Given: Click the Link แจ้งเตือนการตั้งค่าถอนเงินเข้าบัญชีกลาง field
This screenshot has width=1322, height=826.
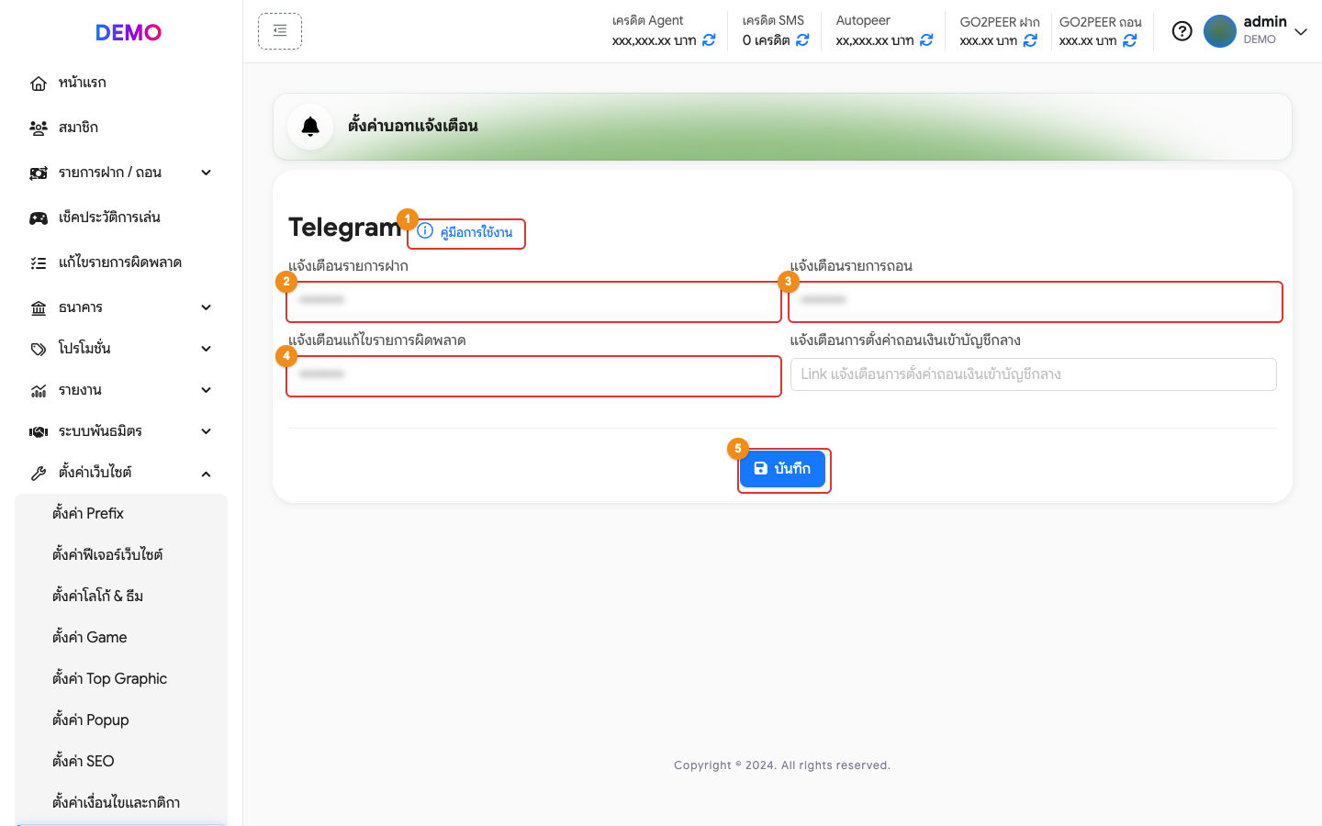Looking at the screenshot, I should point(1034,374).
